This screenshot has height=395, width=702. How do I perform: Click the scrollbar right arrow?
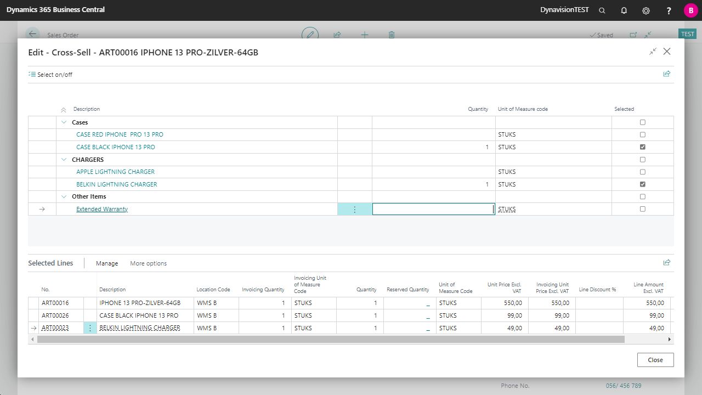(669, 340)
